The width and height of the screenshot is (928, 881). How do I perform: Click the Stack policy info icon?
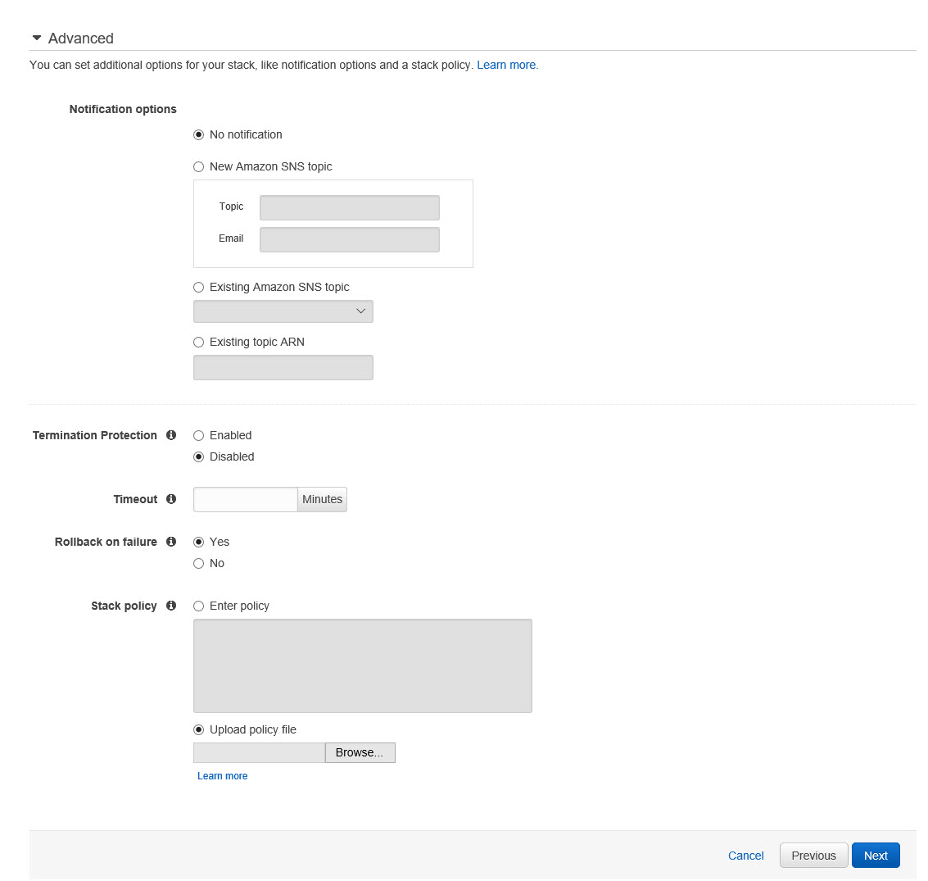(x=171, y=606)
